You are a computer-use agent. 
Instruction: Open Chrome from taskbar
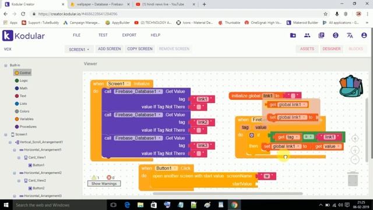(x=234, y=205)
